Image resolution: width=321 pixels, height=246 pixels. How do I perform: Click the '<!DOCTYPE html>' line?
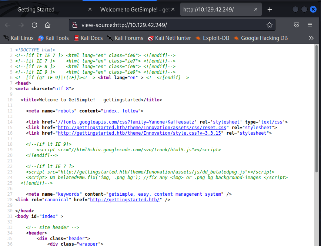click(x=35, y=50)
